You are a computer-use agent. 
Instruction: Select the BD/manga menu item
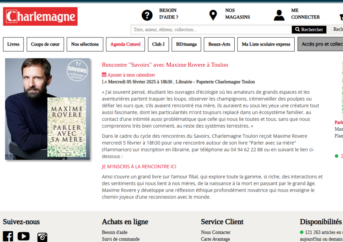186,44
